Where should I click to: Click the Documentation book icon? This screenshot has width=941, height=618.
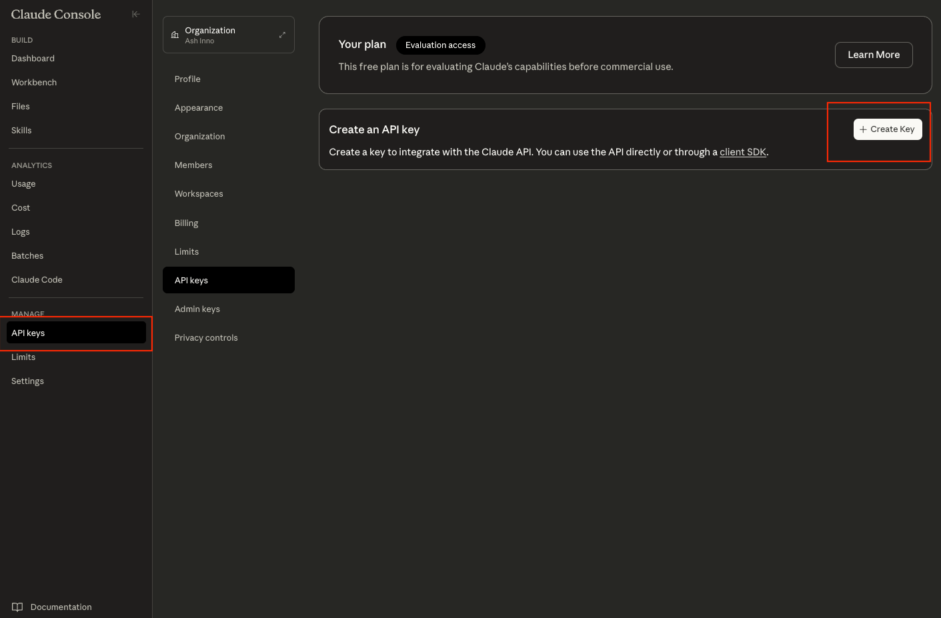coord(17,607)
